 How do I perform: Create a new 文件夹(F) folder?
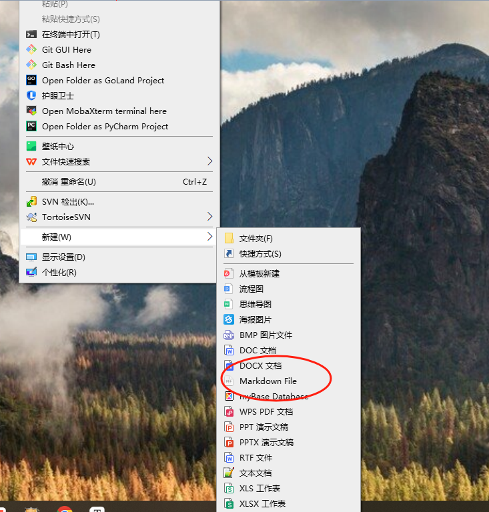click(256, 238)
